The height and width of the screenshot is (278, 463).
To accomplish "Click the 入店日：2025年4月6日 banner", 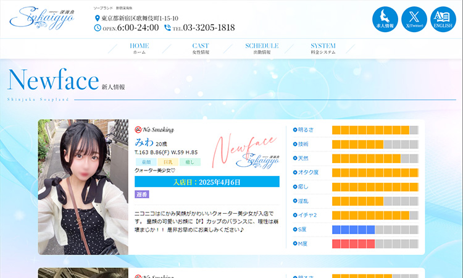I will point(207,182).
